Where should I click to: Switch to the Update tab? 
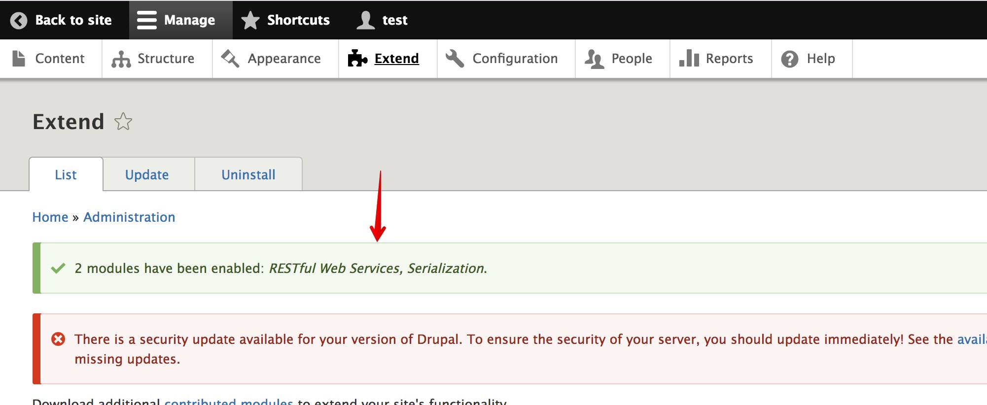click(x=147, y=174)
